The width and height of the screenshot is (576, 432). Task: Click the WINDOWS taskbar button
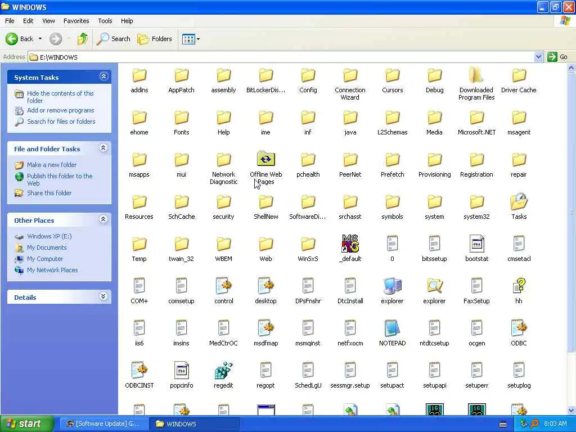click(x=194, y=424)
